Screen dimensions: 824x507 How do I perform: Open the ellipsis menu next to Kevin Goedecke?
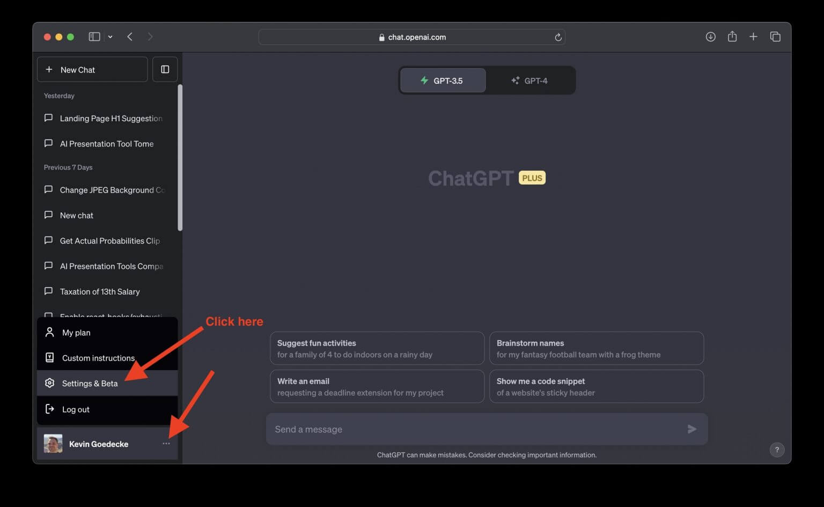[x=166, y=443]
